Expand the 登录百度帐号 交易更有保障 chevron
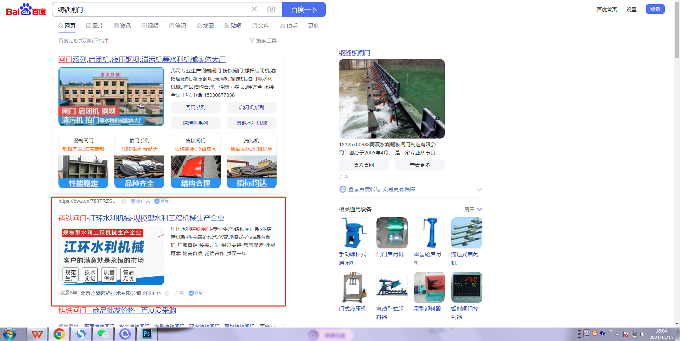This screenshot has width=680, height=341. (479, 189)
